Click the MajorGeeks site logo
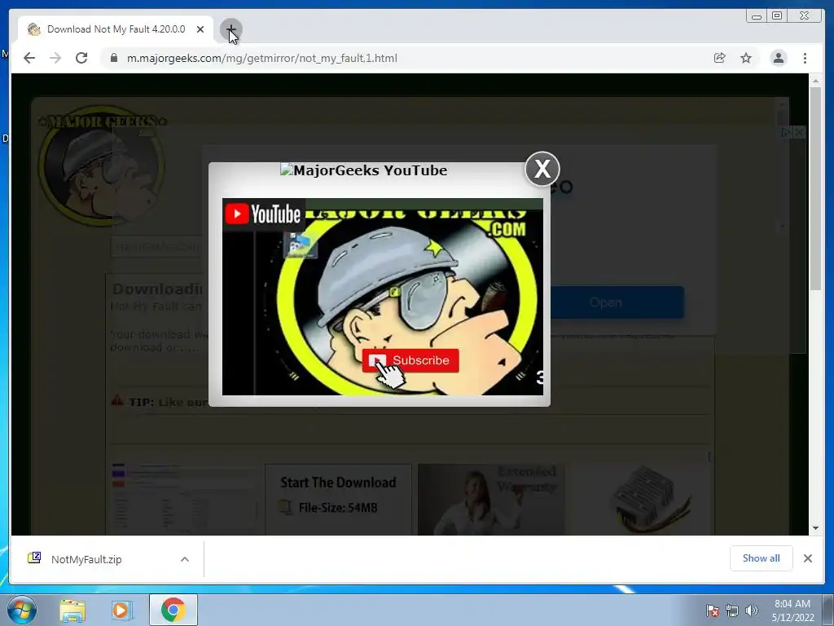This screenshot has width=834, height=626. [102, 165]
